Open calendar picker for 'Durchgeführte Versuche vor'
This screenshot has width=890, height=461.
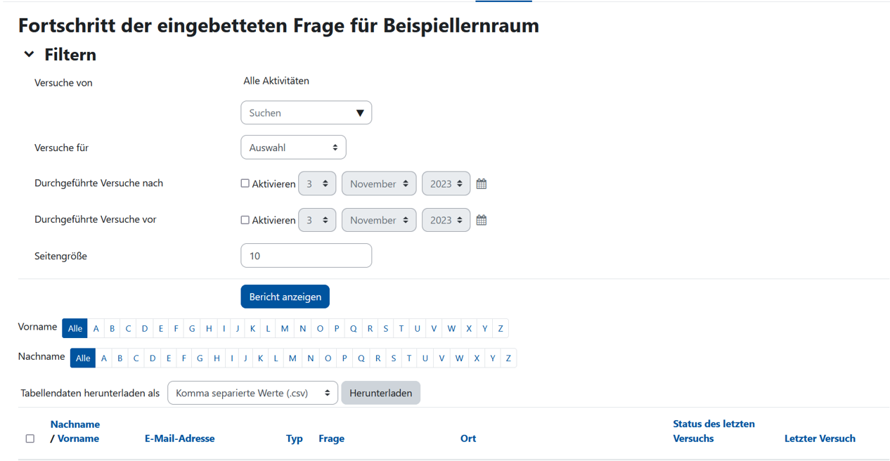point(482,221)
